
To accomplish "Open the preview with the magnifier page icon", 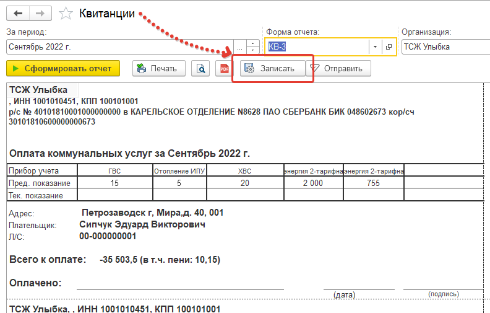I will (x=200, y=68).
